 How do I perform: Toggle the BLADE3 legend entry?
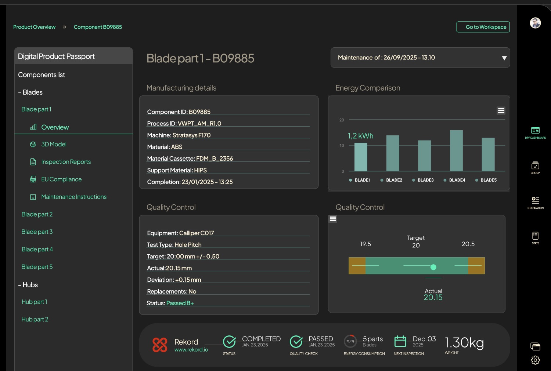423,180
